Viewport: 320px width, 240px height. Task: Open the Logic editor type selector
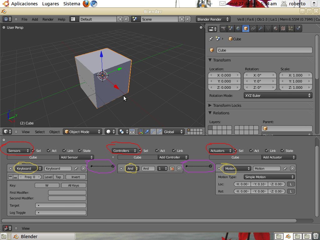click(7, 228)
